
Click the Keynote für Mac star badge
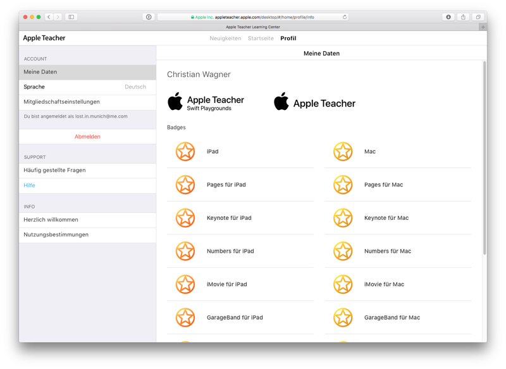tap(343, 218)
